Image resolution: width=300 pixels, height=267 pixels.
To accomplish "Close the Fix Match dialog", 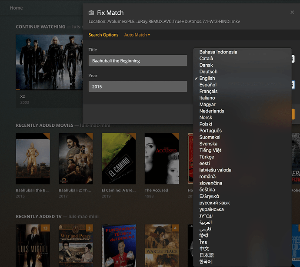I will [292, 12].
